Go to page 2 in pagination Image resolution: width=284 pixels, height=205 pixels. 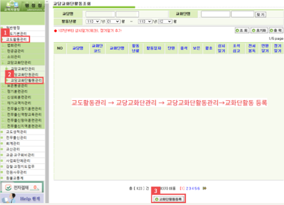tap(187, 188)
